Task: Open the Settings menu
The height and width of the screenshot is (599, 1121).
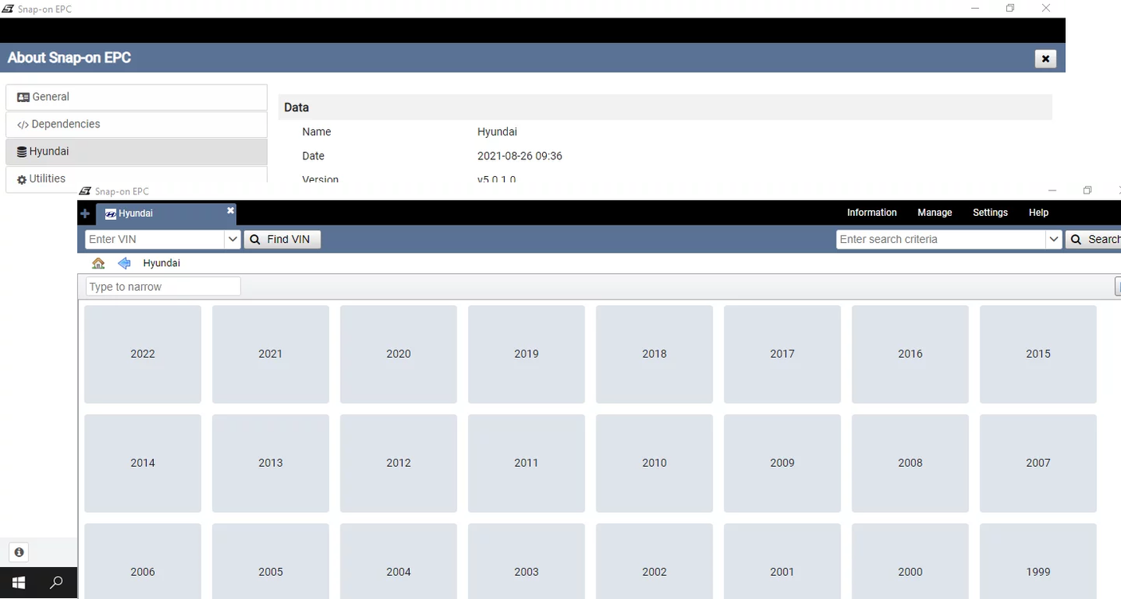Action: point(989,213)
